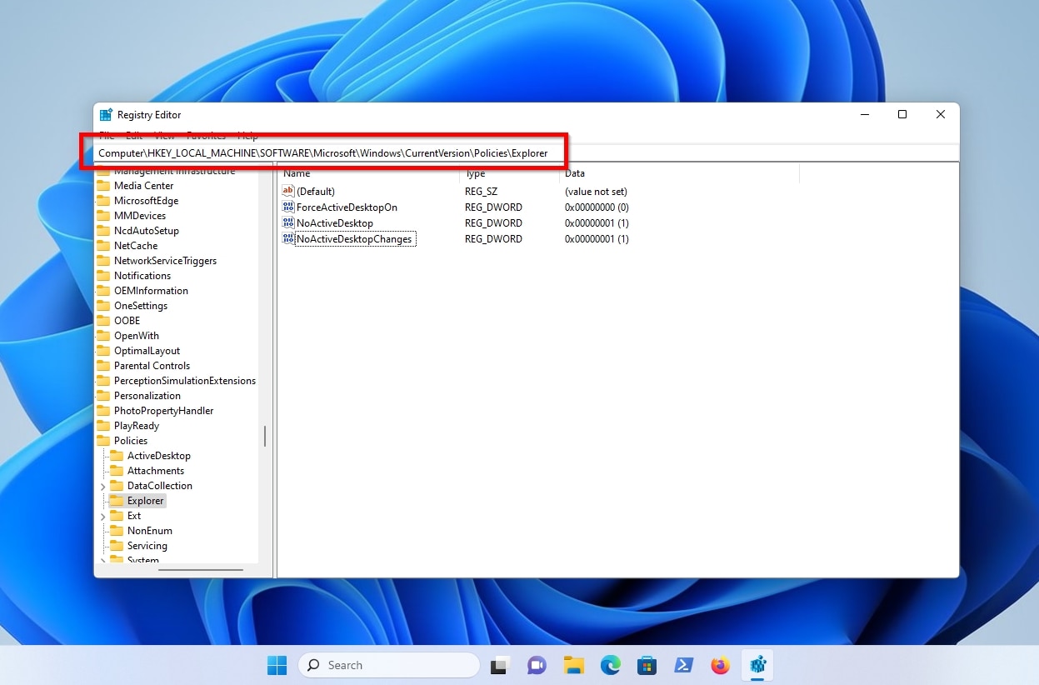1039x685 pixels.
Task: Expand the DataCollection tree node
Action: coord(102,486)
